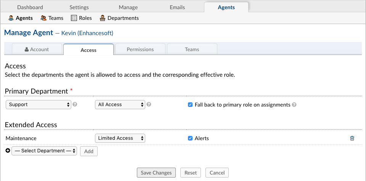
Task: Click the Add button
Action: 89,151
